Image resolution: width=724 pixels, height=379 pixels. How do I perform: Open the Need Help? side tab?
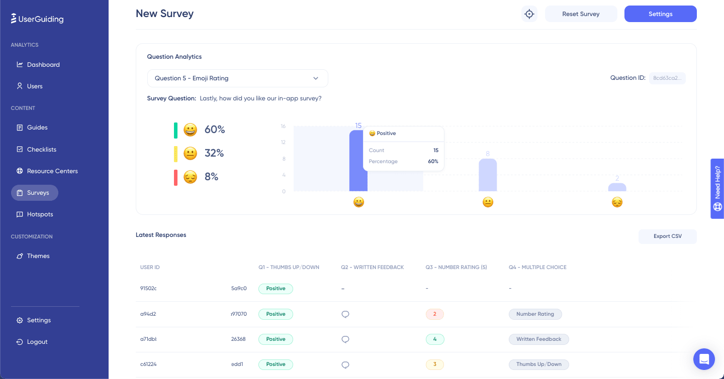point(717,188)
